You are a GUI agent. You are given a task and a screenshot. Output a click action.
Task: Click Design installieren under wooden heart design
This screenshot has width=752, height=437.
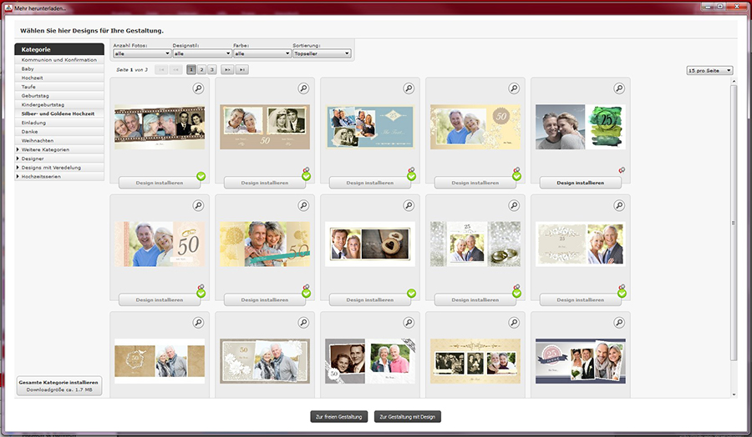pyautogui.click(x=370, y=300)
